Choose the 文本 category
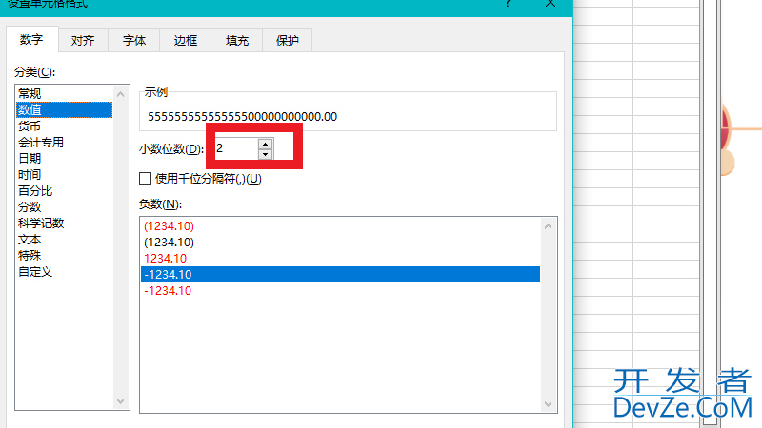 pyautogui.click(x=65, y=240)
